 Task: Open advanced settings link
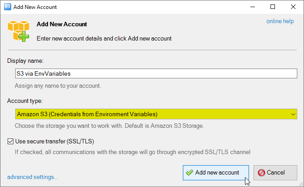32,177
